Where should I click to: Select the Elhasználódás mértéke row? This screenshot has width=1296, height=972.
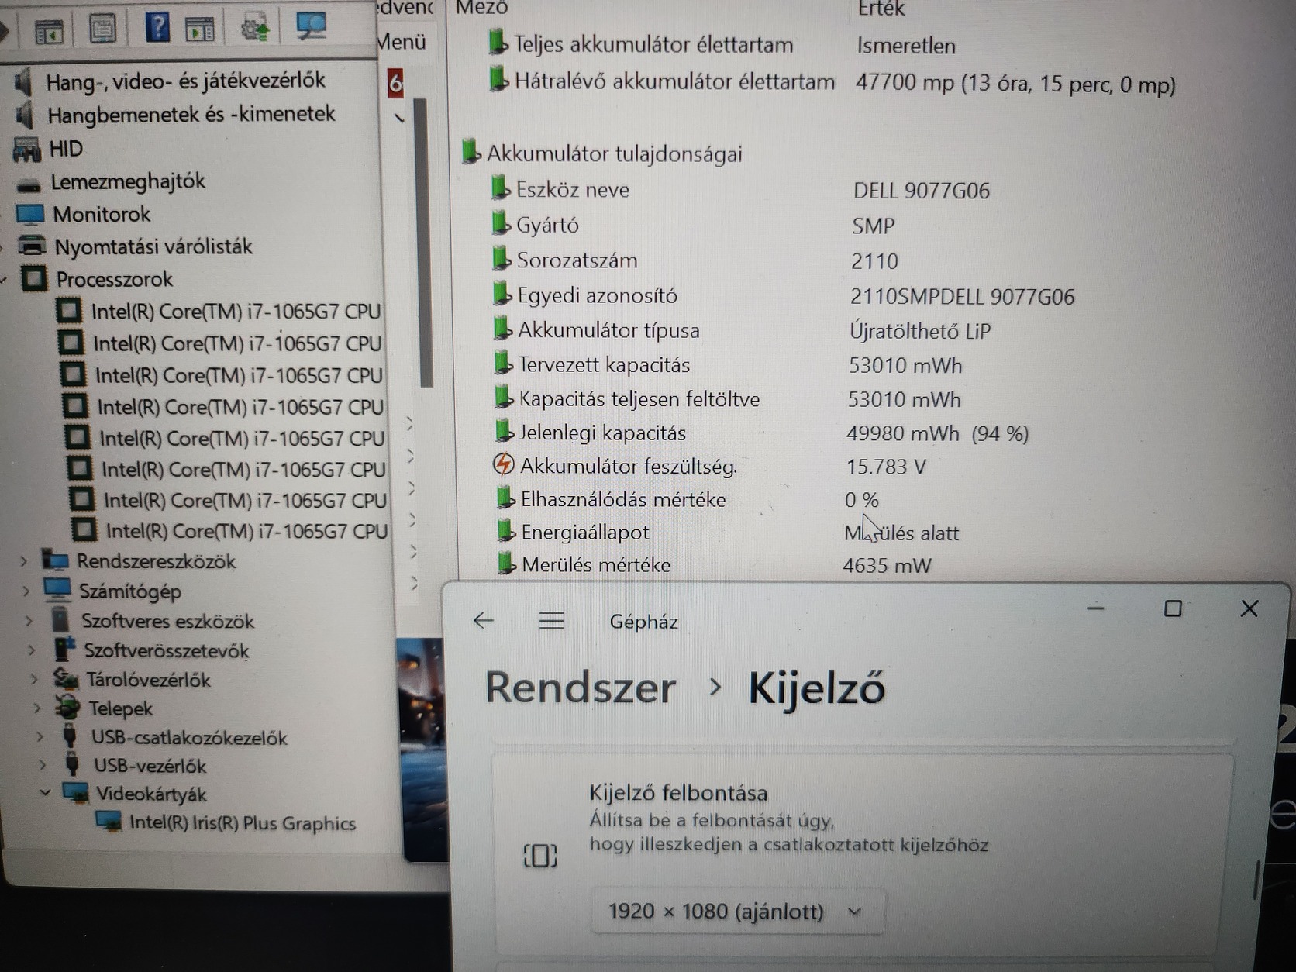[687, 499]
